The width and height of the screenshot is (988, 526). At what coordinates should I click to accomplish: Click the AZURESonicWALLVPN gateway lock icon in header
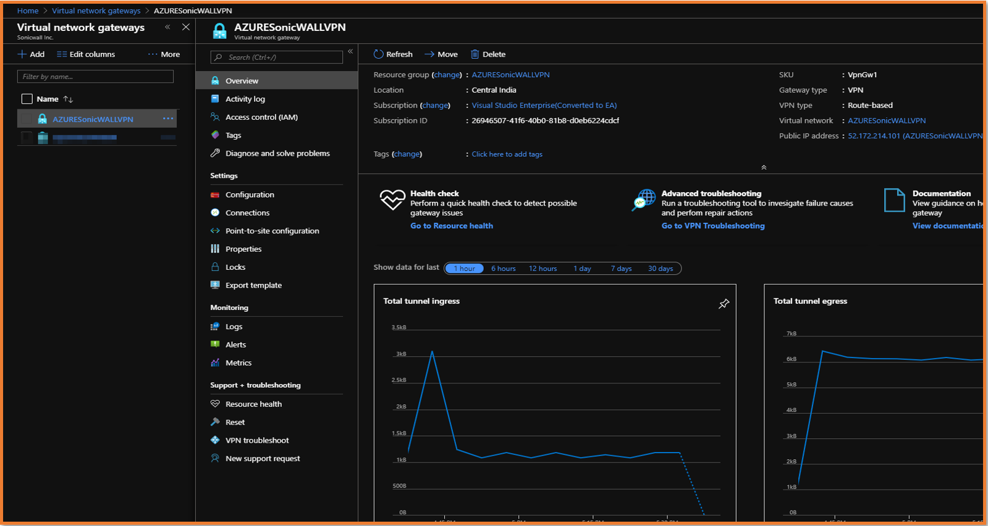219,31
